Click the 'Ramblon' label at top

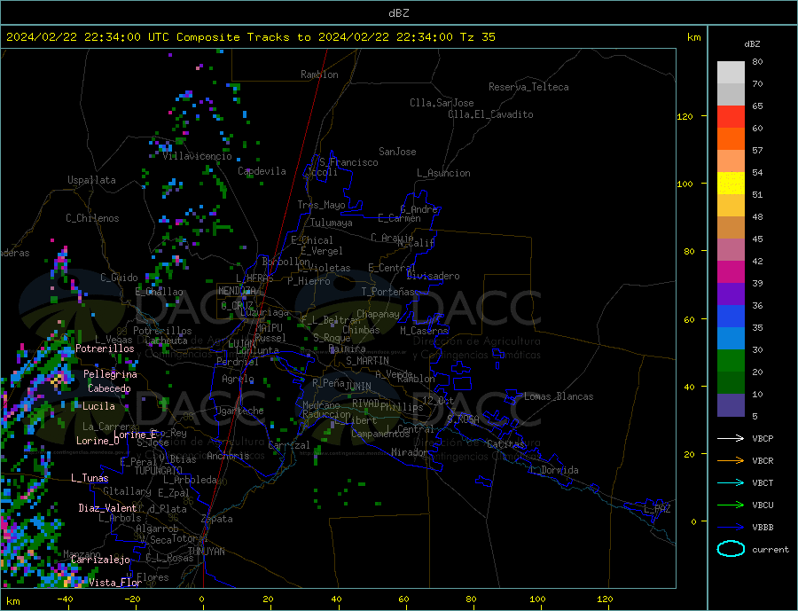pos(319,74)
